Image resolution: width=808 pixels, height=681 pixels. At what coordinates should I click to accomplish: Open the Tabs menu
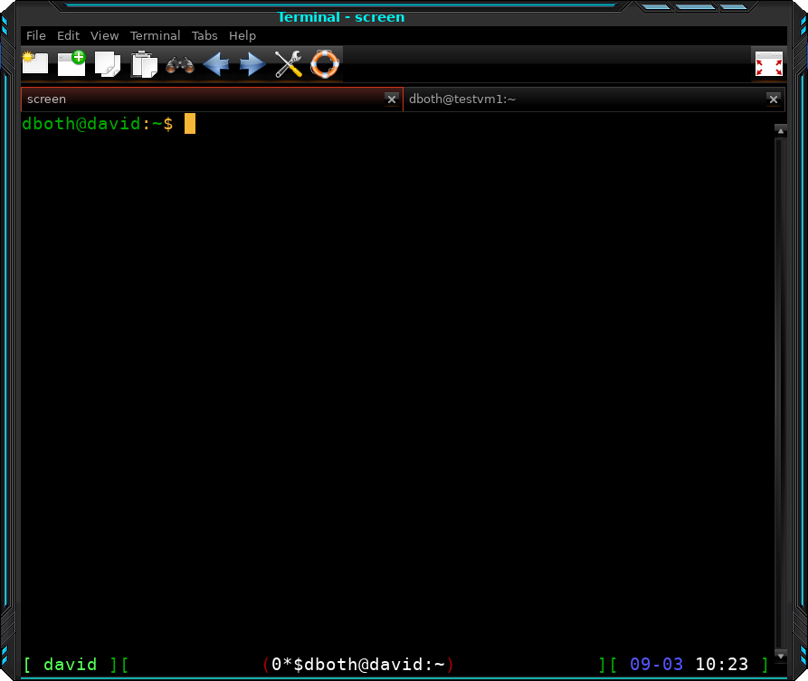[x=204, y=35]
